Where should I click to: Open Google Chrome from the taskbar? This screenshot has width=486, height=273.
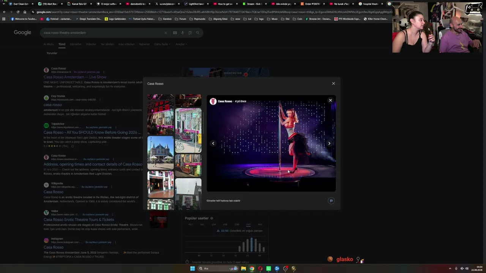(x=252, y=268)
